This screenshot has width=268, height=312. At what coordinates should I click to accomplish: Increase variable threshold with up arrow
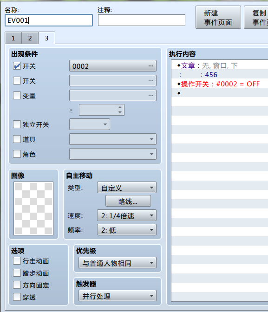tap(120, 107)
